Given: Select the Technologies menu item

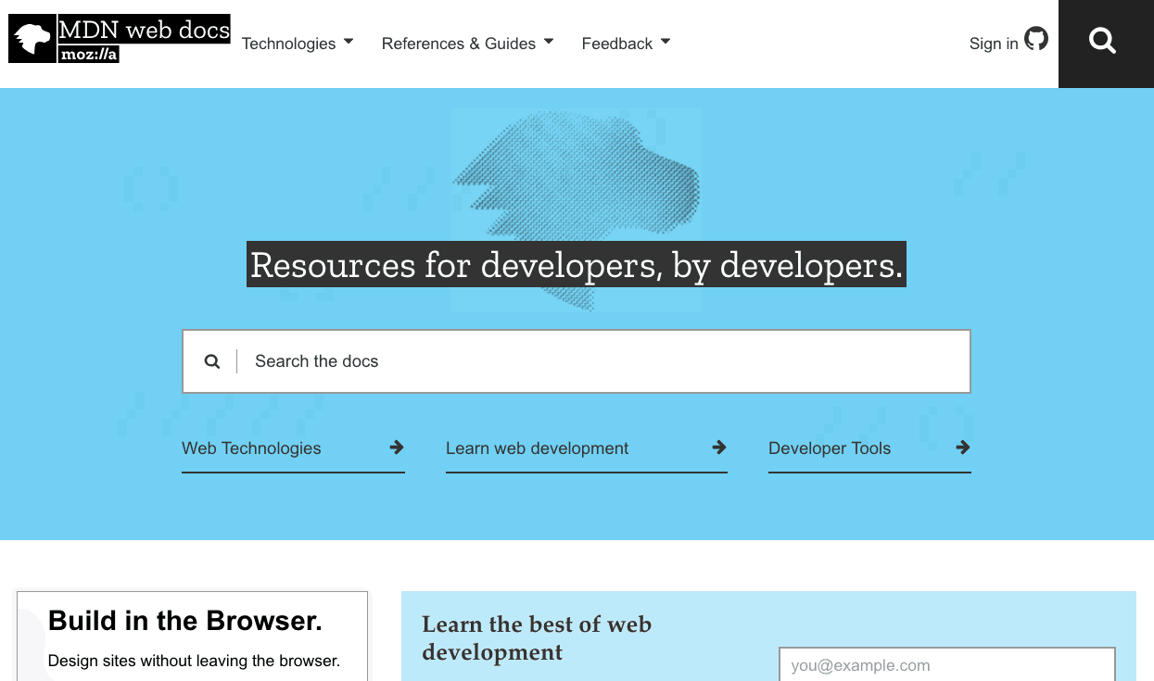Looking at the screenshot, I should pos(288,44).
